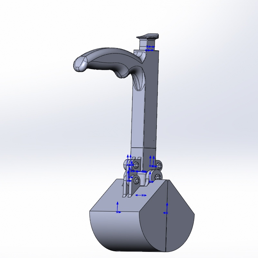258x258 pixels.
Task: Select the dark right face of the column
Action: pyautogui.click(x=151, y=99)
